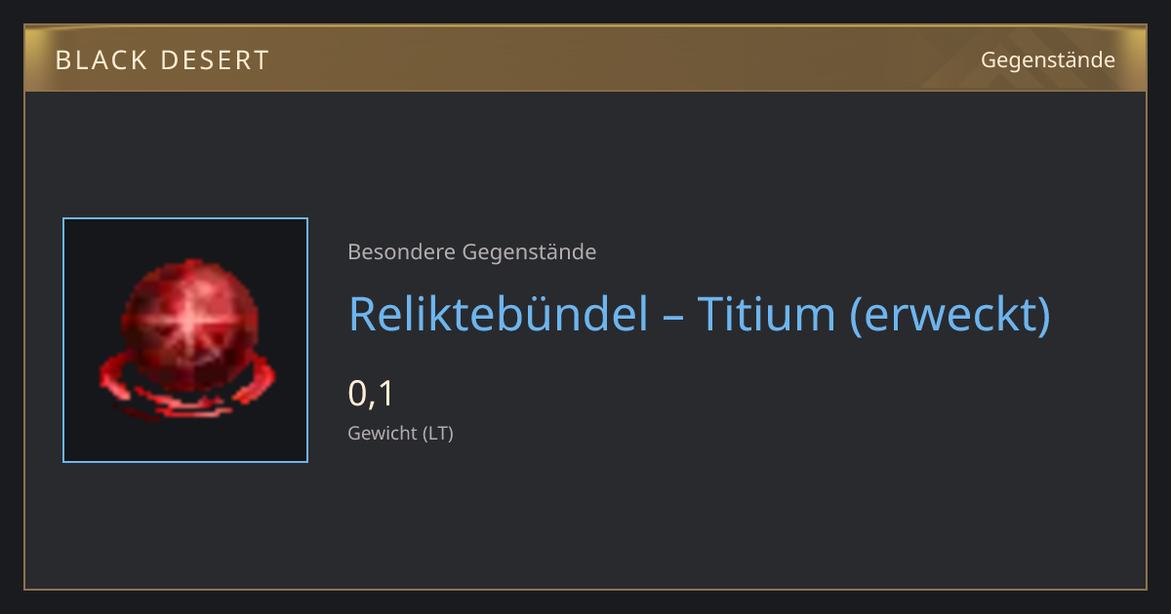Click the Gewicht (LT) label
Screen dimensions: 1171x614
(401, 433)
